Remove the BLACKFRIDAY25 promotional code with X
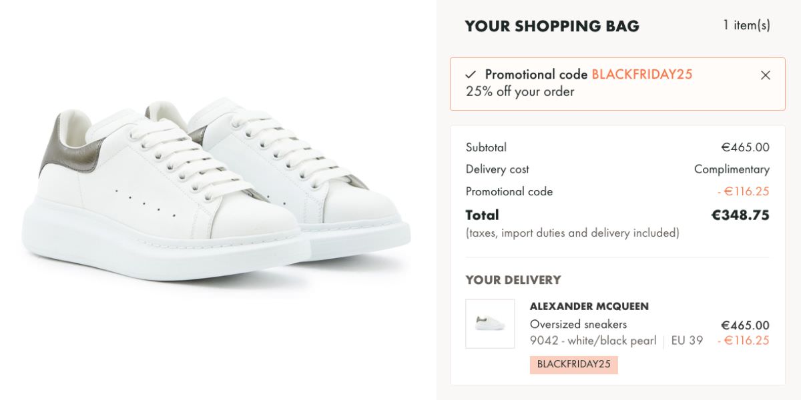 (766, 75)
